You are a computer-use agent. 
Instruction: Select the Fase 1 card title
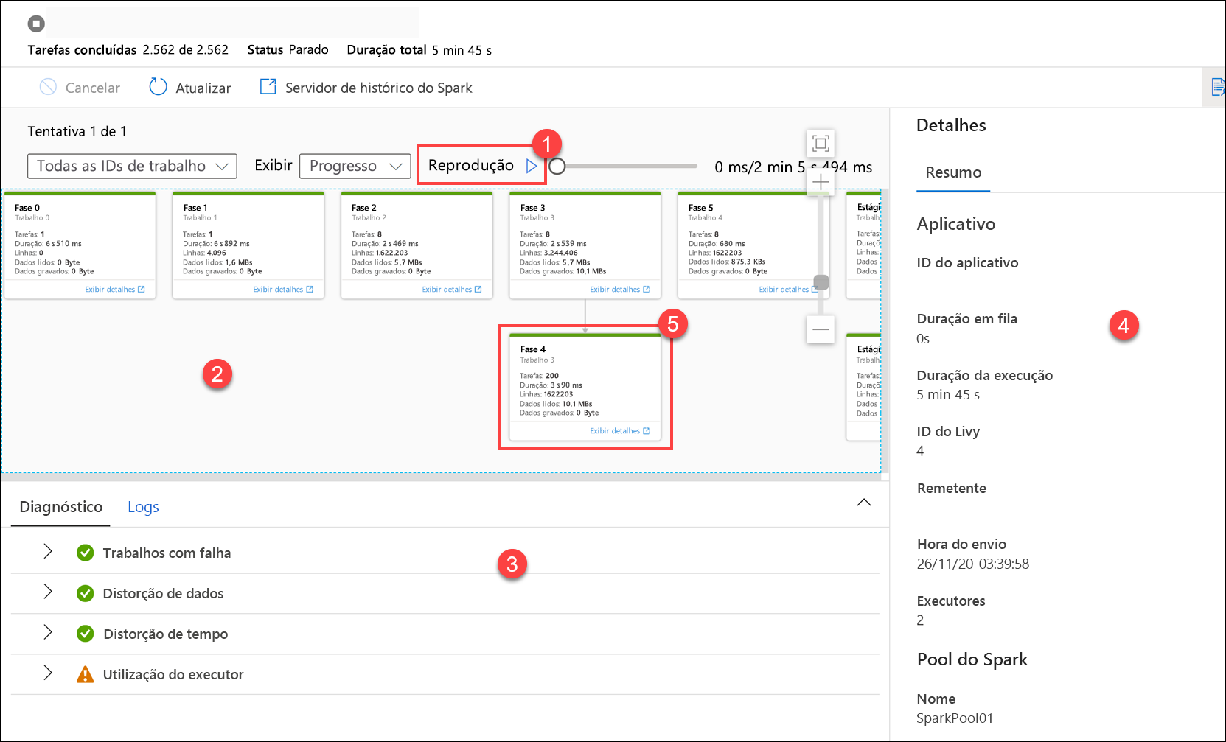point(195,208)
